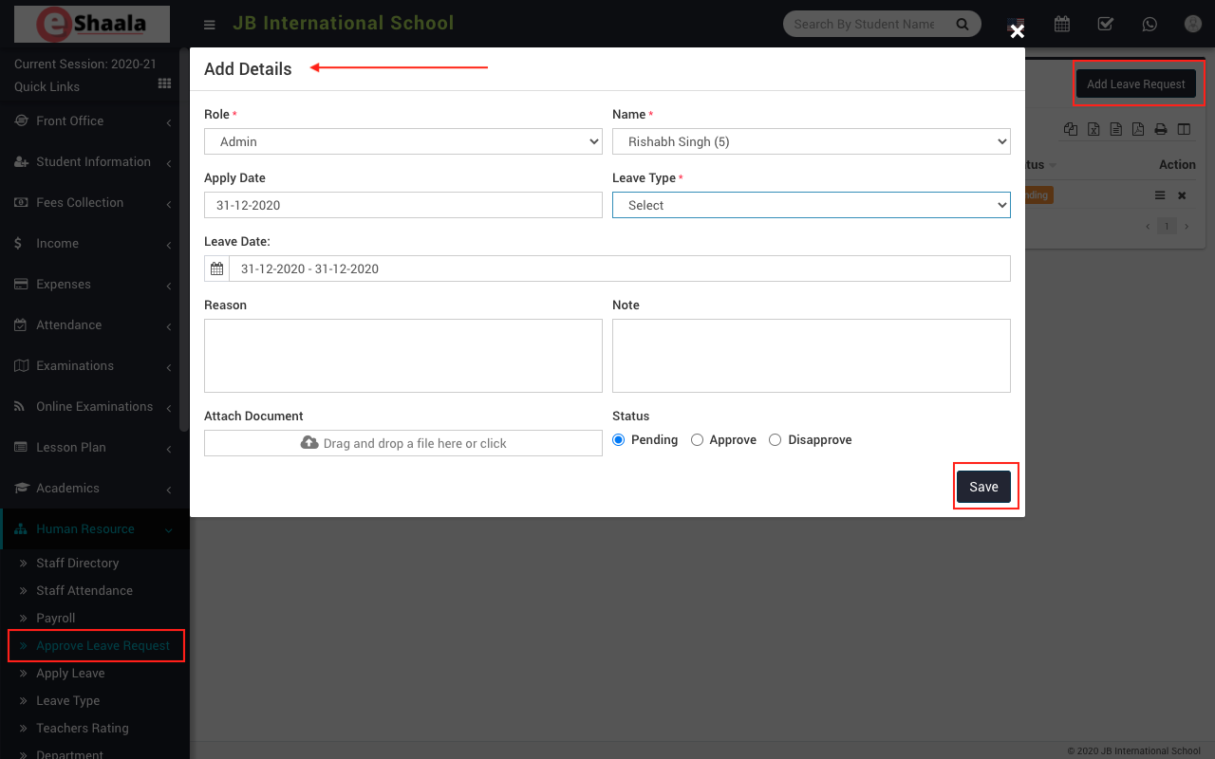
Task: Click the Leave Date calendar icon
Action: click(216, 268)
